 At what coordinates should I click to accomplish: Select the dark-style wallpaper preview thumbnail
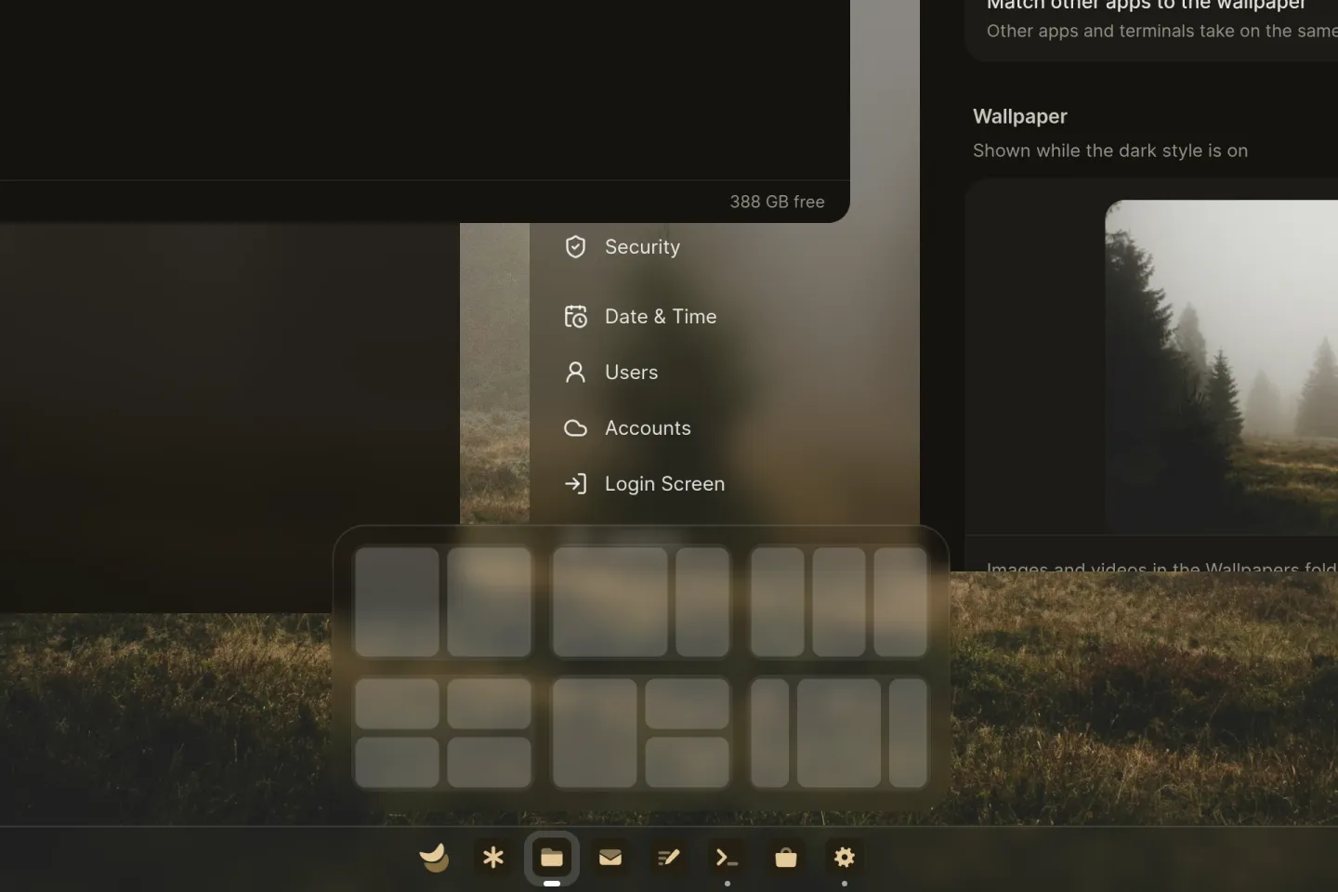(1221, 367)
